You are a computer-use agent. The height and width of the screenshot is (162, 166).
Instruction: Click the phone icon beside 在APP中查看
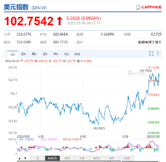138,7
